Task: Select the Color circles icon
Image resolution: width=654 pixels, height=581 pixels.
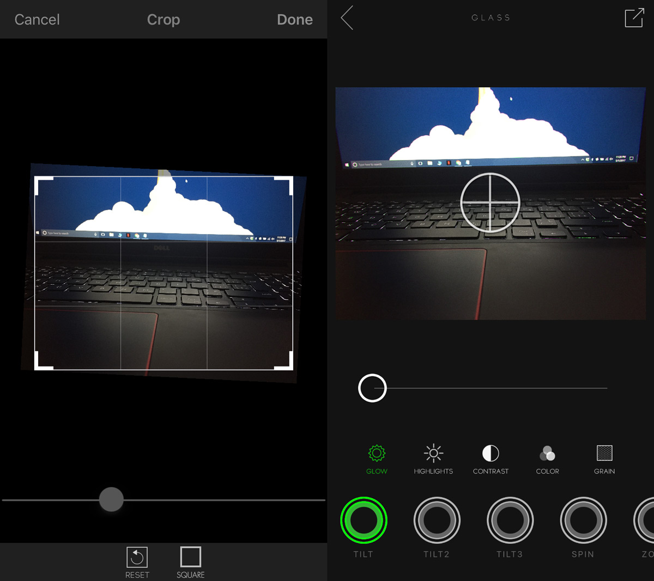Action: click(x=547, y=453)
